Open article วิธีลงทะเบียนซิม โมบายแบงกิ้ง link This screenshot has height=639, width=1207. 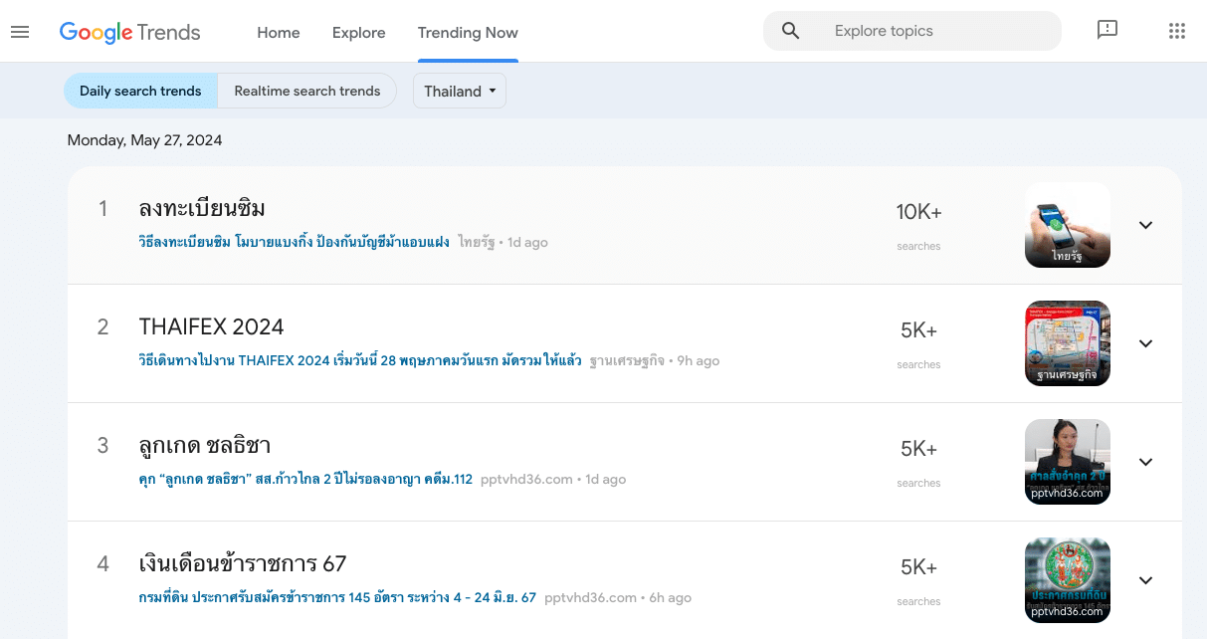295,242
